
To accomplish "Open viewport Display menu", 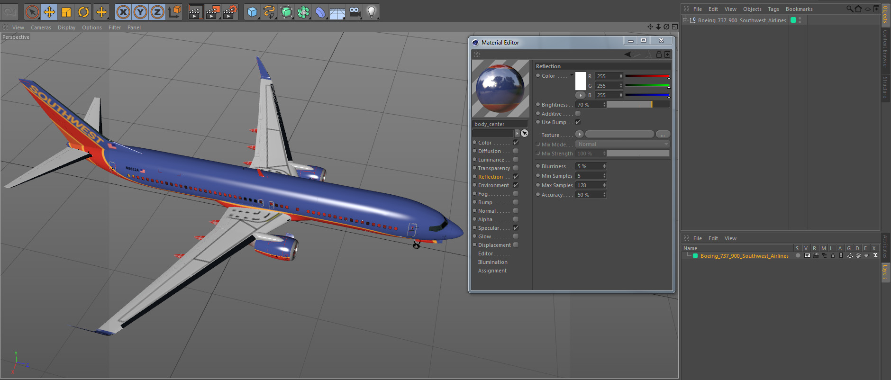I will pos(66,27).
